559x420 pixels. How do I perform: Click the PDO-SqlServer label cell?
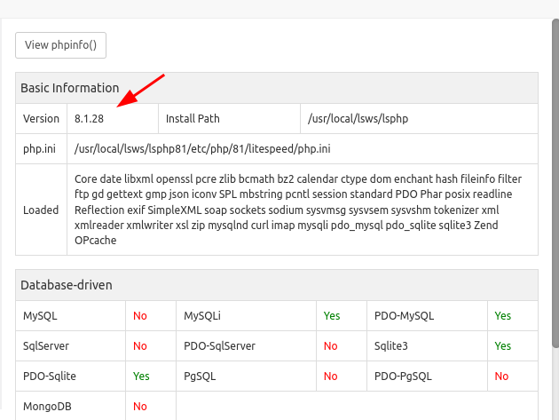219,345
